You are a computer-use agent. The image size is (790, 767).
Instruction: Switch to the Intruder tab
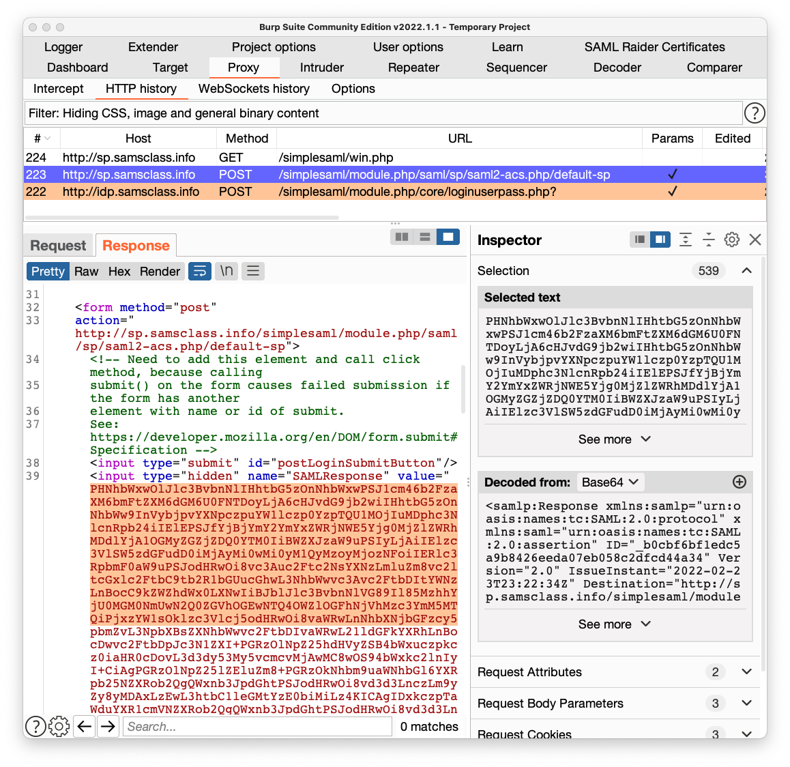coord(321,68)
